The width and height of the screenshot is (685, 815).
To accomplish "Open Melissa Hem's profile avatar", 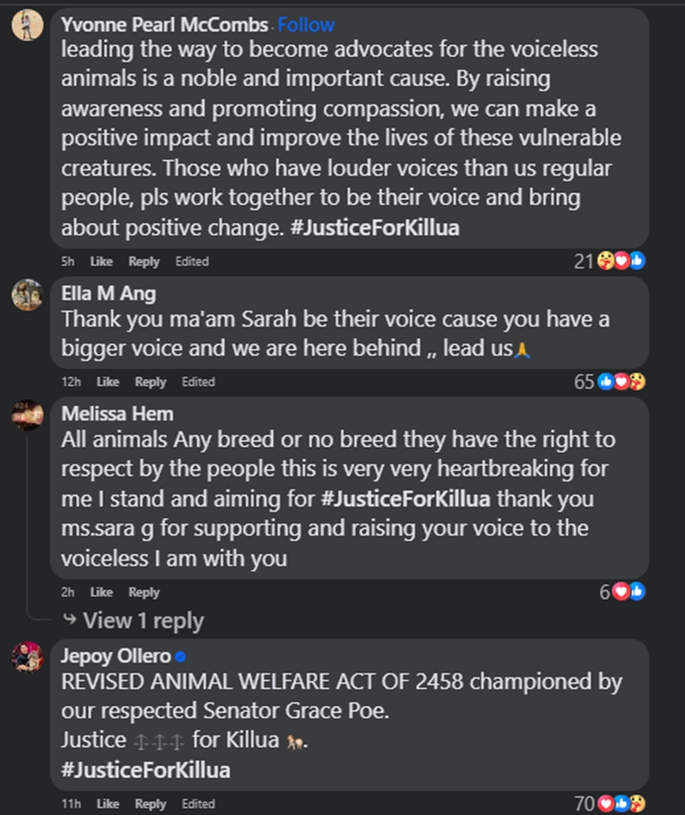I will (x=26, y=415).
